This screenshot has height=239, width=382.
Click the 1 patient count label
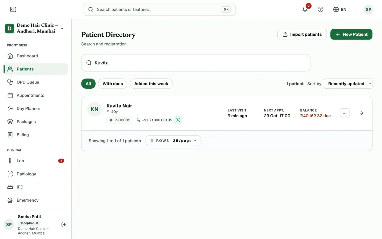pos(295,84)
